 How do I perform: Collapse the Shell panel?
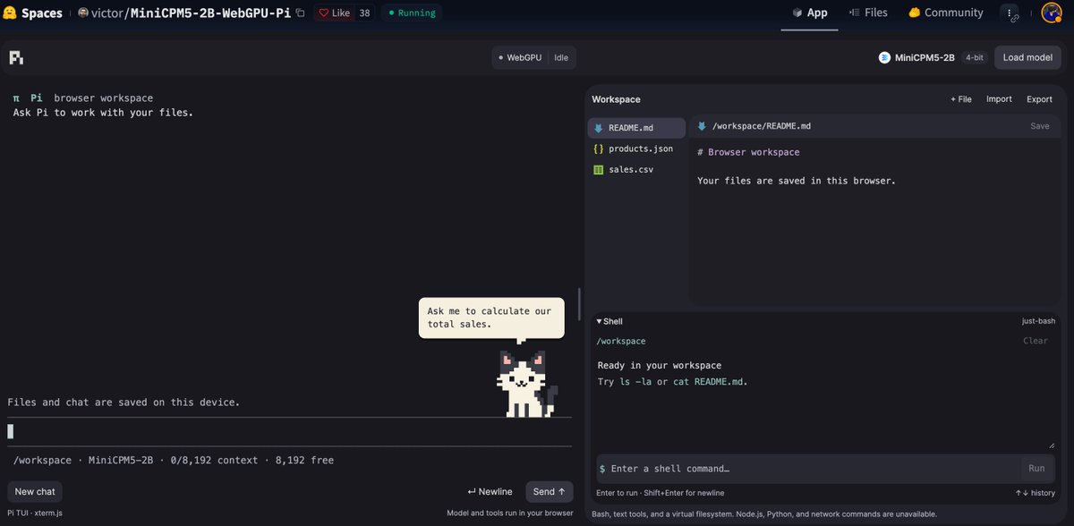(609, 321)
